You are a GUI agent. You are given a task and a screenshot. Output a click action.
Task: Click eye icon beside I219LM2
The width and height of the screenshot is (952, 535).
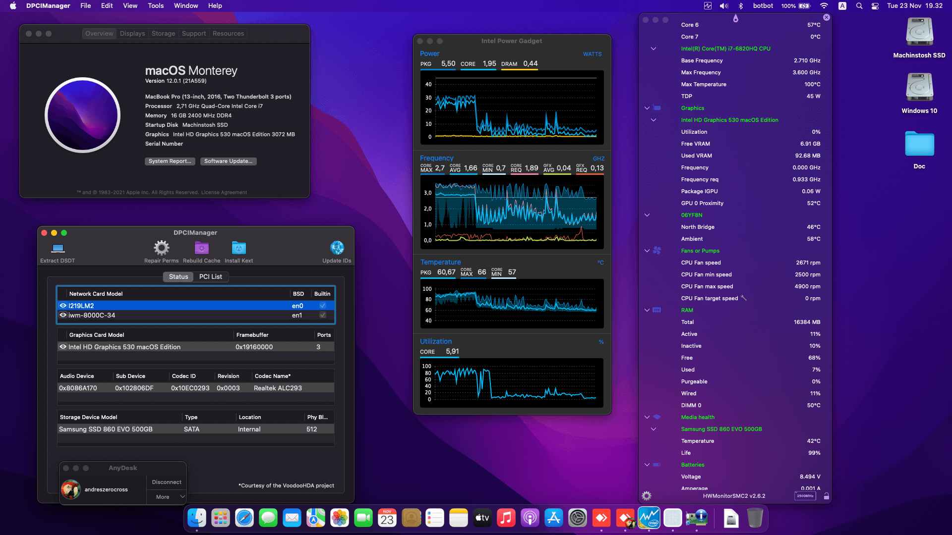point(63,306)
